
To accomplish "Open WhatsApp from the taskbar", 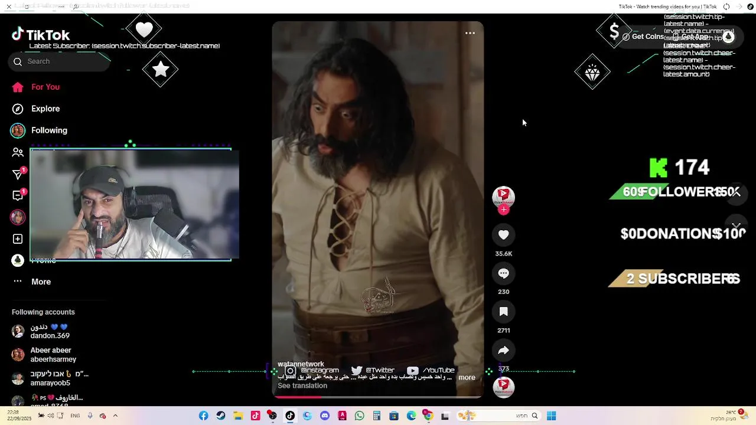I will click(360, 416).
